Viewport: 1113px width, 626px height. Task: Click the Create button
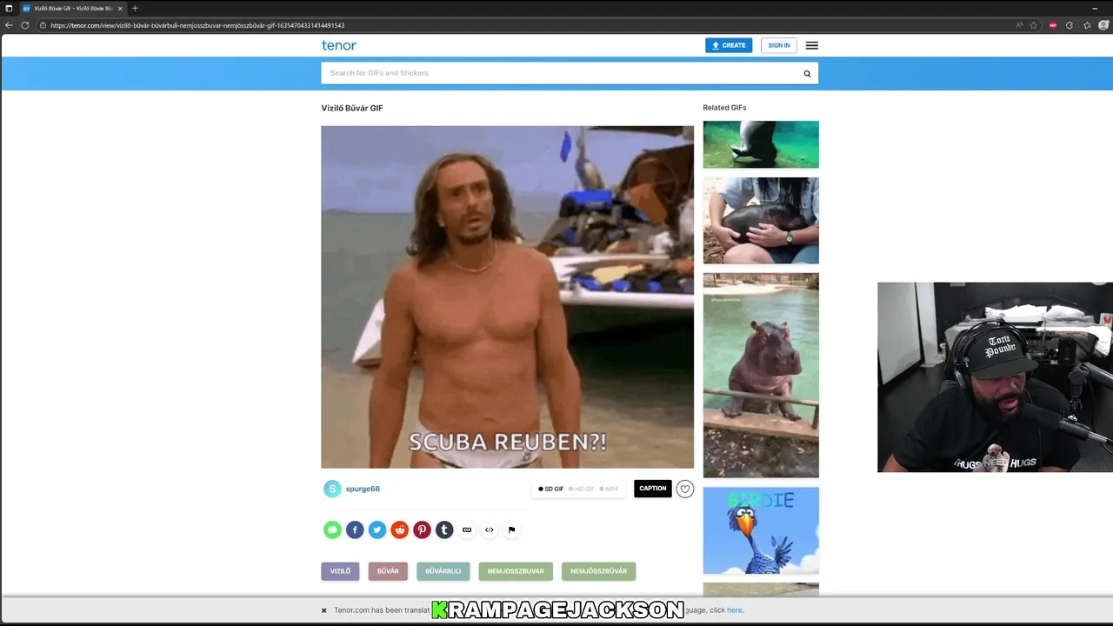(729, 45)
